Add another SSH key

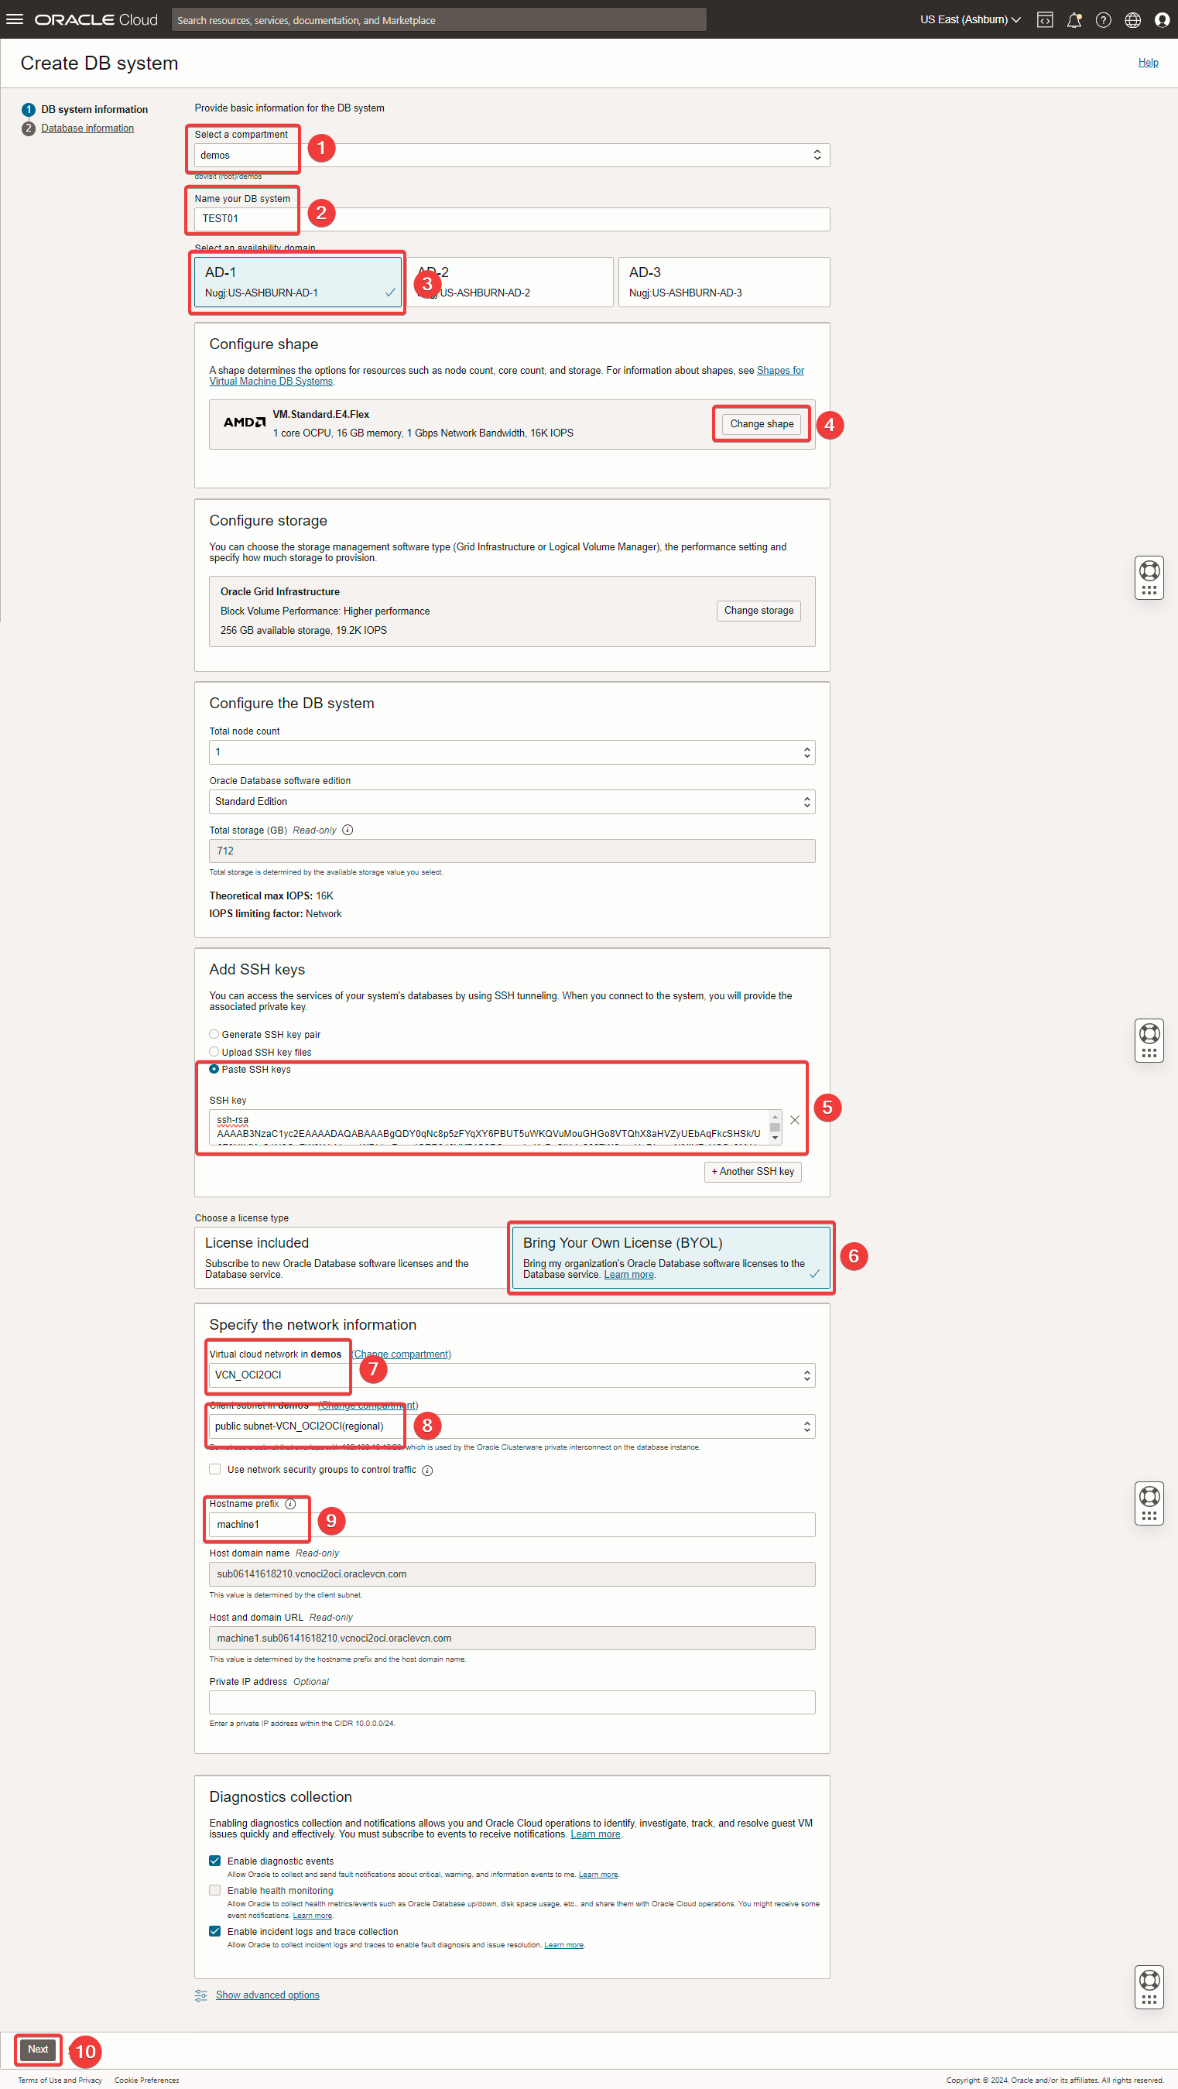pyautogui.click(x=752, y=1171)
